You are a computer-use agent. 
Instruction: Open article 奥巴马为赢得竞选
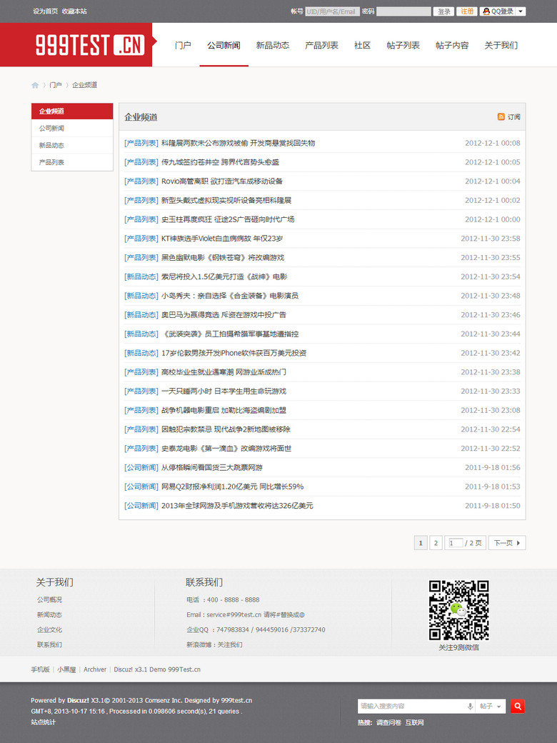coord(224,314)
